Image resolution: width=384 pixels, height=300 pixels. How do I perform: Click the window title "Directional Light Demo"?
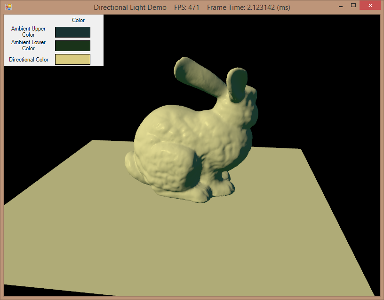point(130,8)
